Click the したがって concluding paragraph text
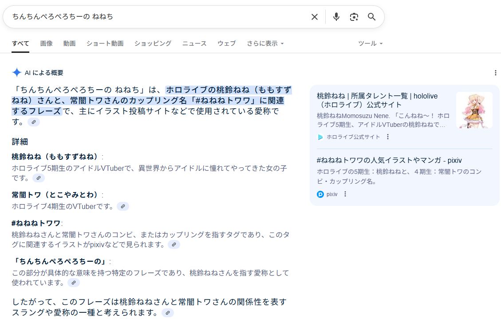501x319 pixels. point(149,307)
